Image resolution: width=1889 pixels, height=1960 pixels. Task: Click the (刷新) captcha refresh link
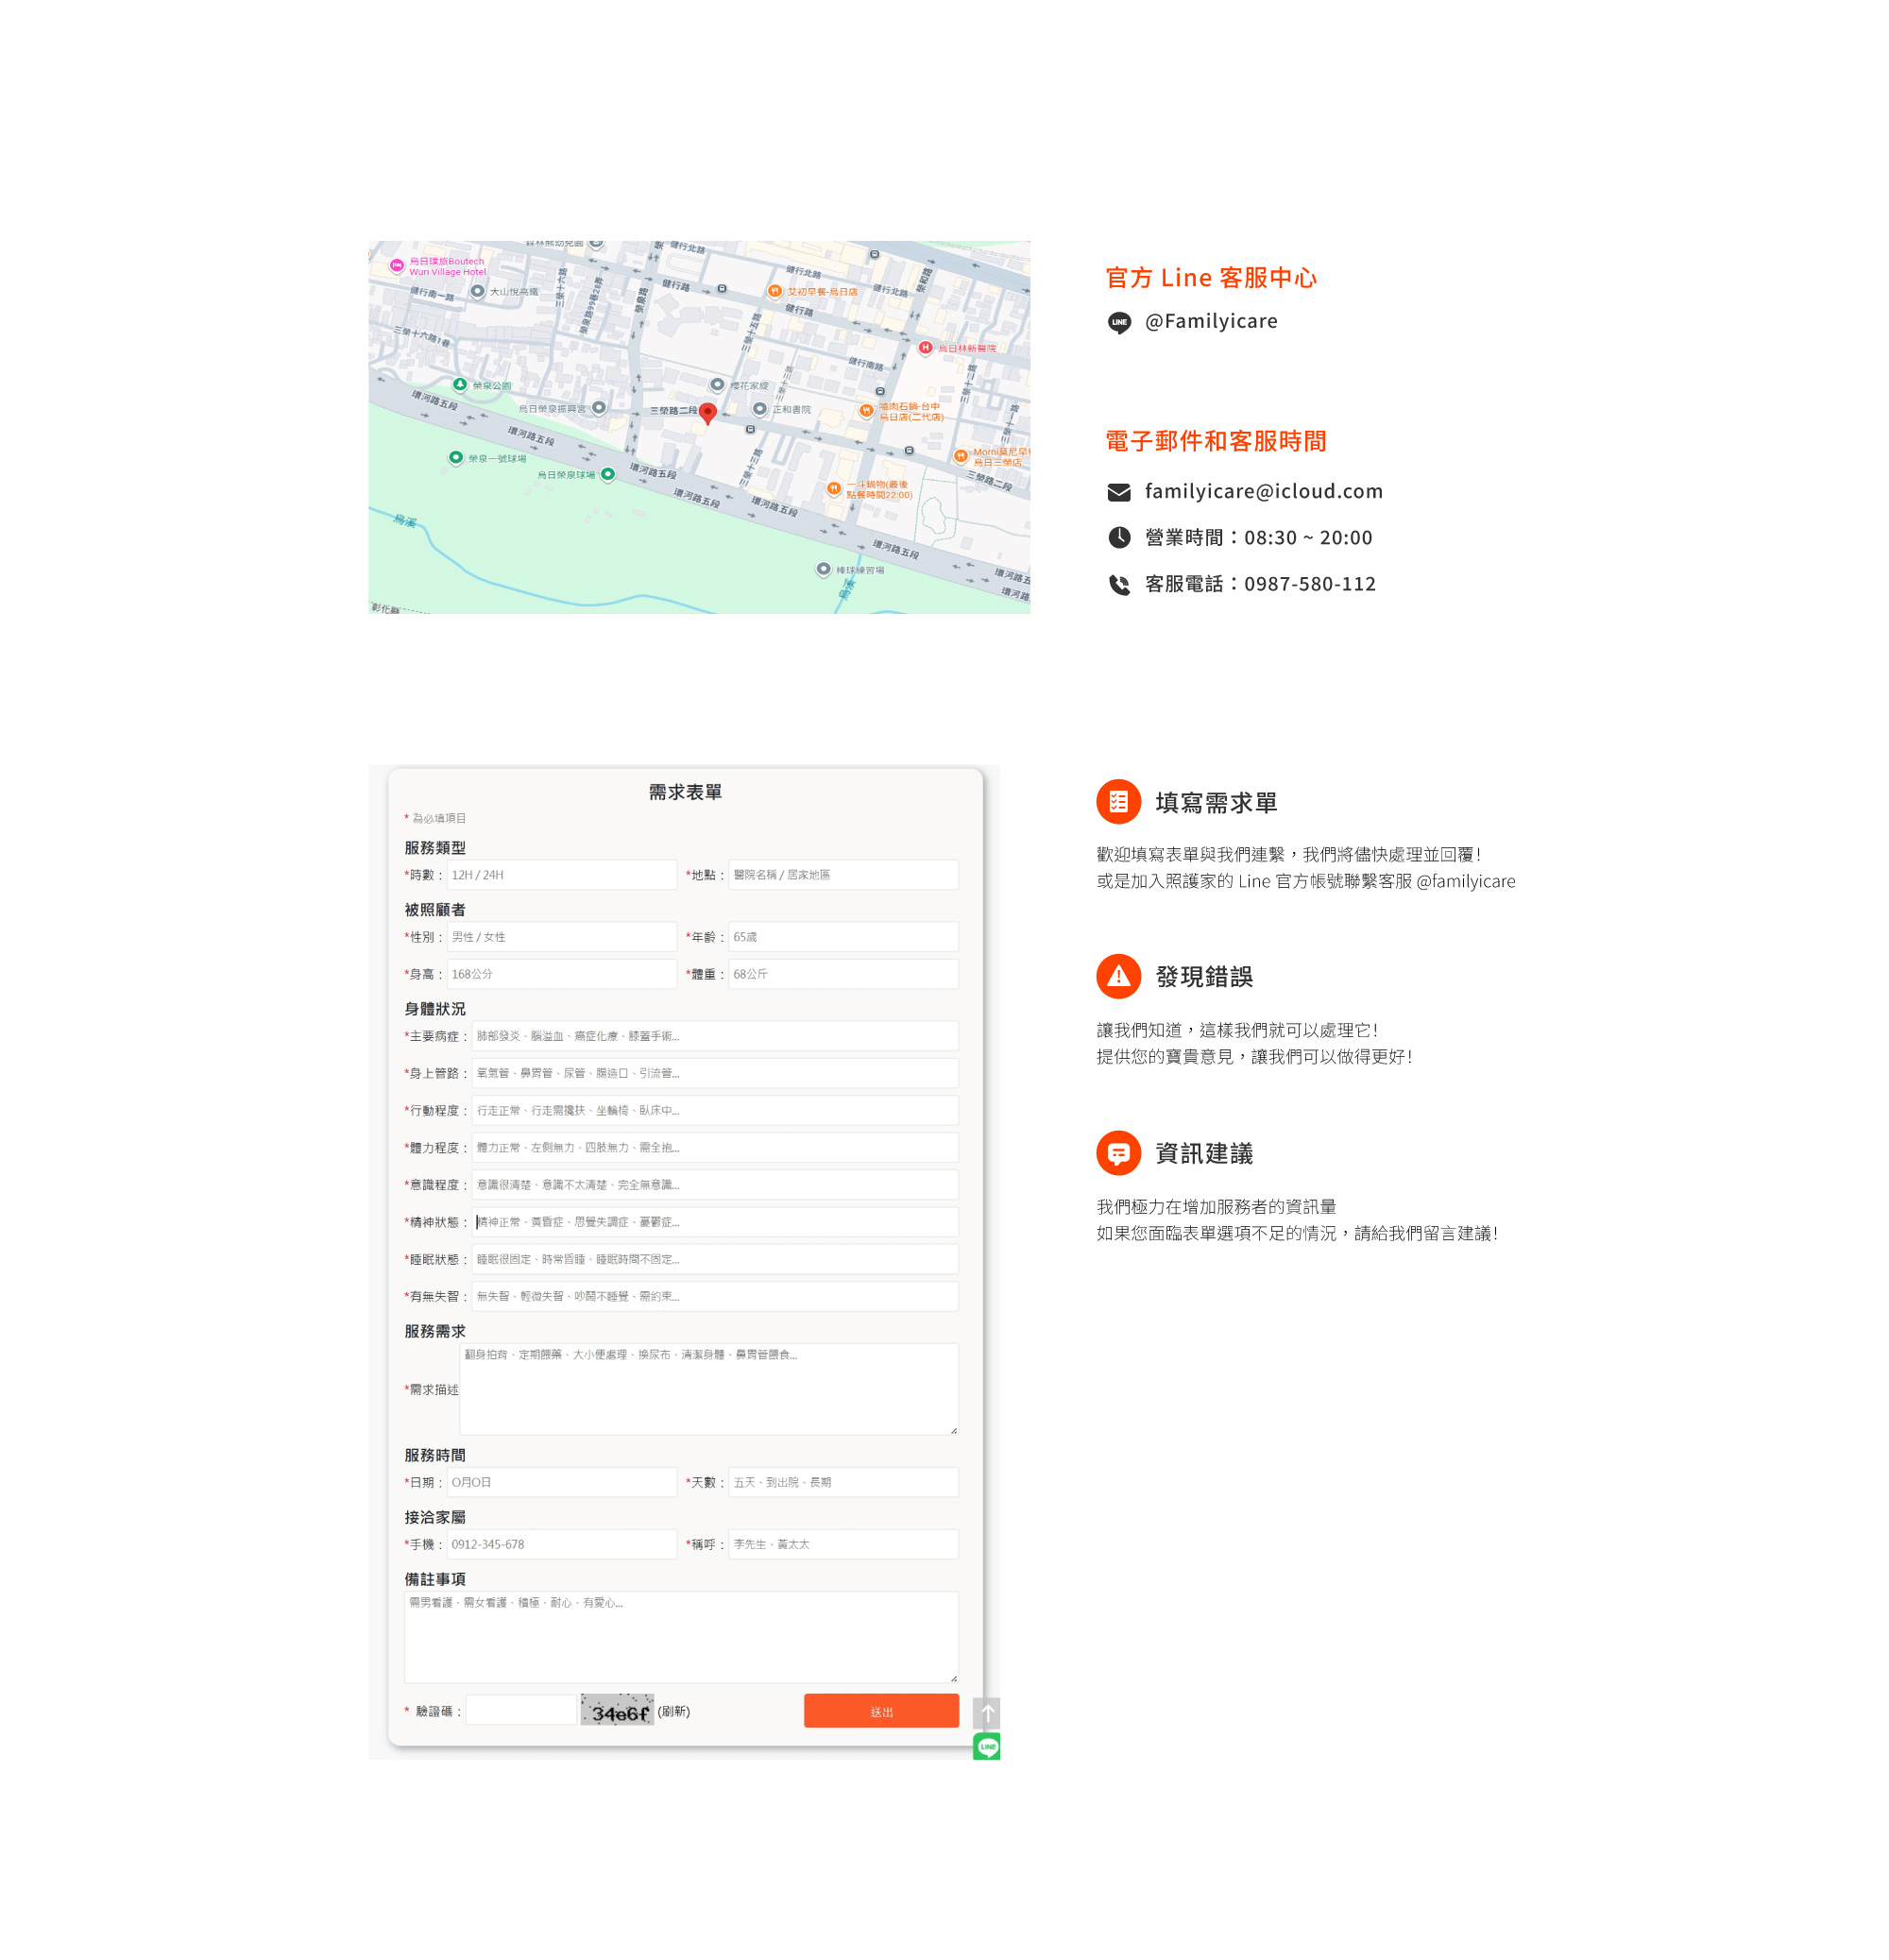pos(673,1711)
